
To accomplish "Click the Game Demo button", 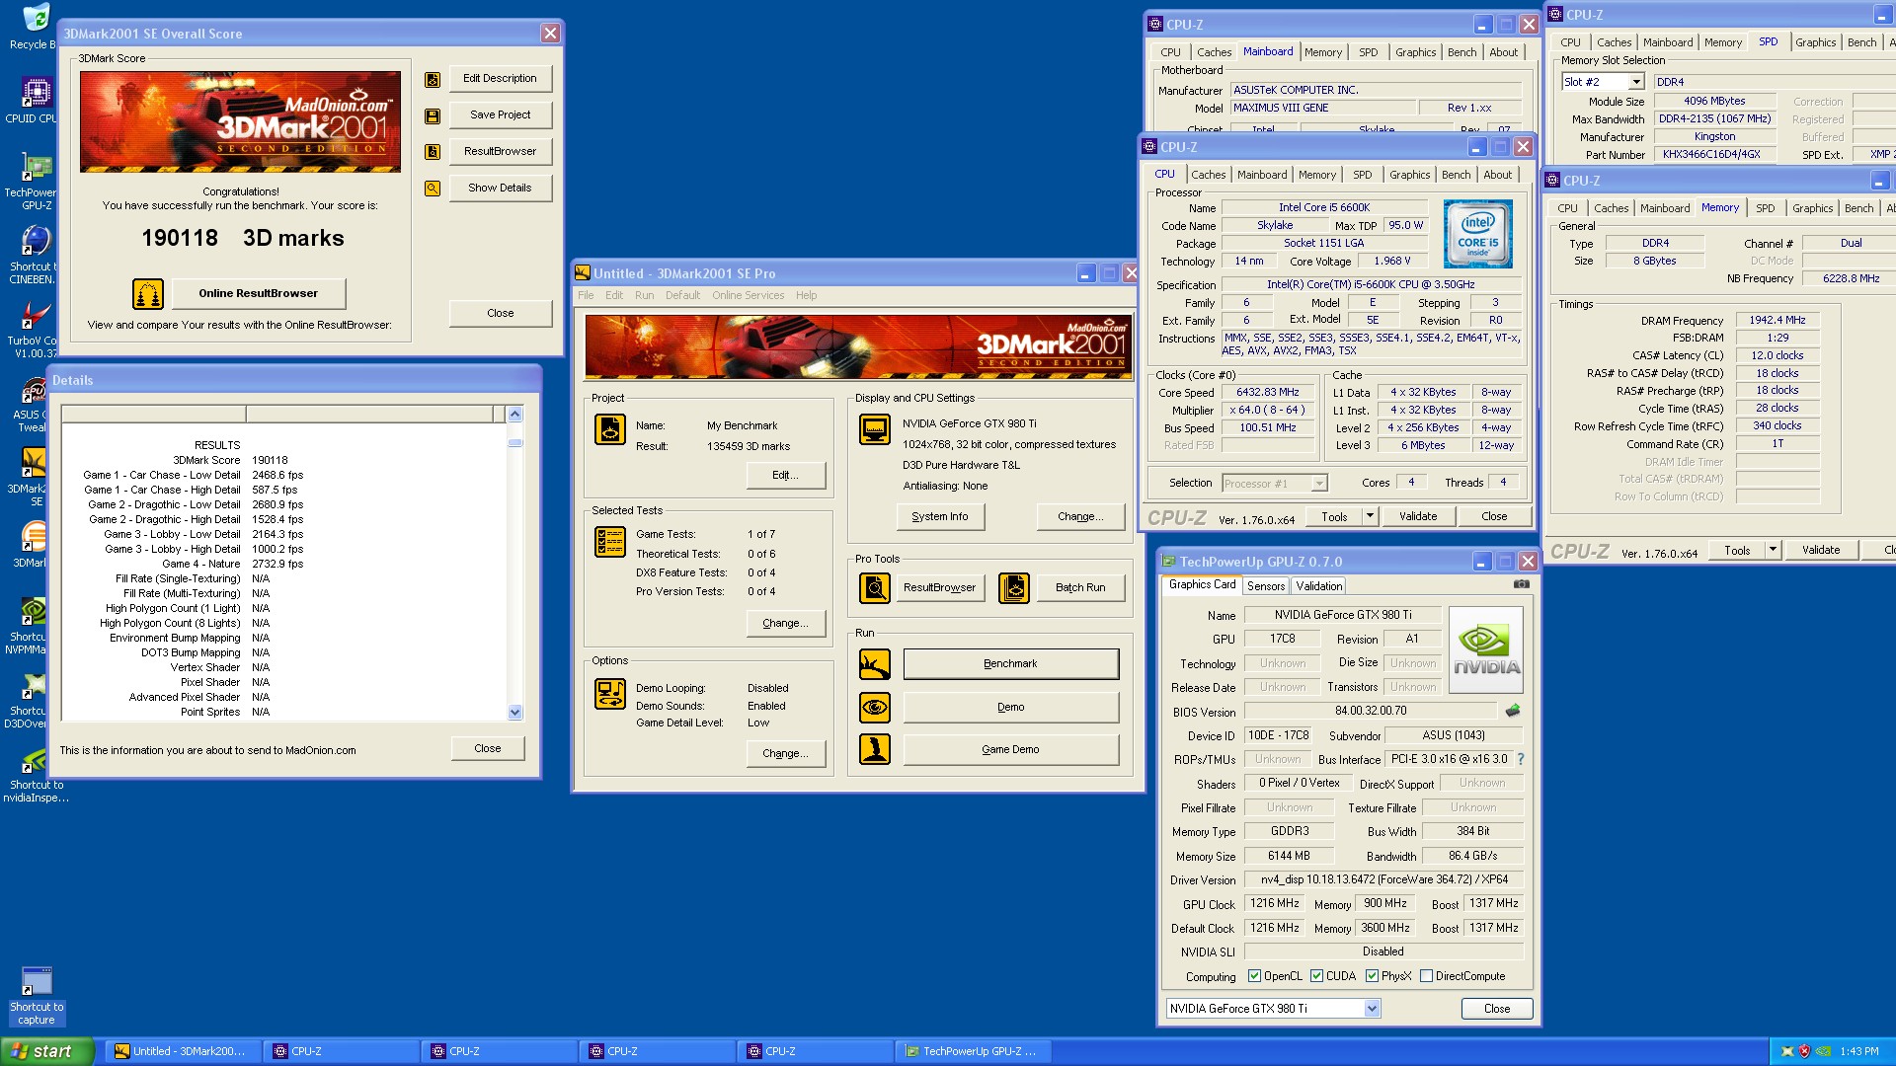I will coord(1011,750).
